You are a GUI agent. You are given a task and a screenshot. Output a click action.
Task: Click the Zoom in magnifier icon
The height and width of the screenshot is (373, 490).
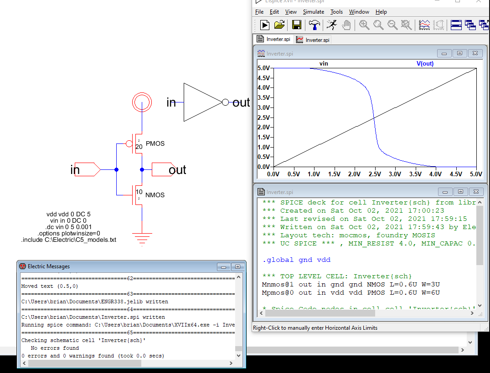(364, 25)
